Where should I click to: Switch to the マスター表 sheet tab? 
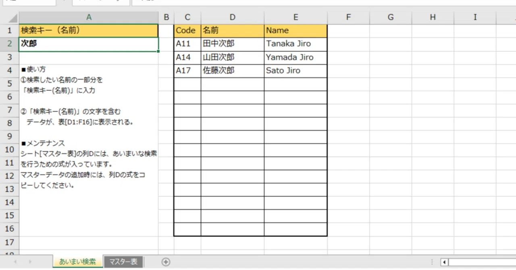(123, 262)
